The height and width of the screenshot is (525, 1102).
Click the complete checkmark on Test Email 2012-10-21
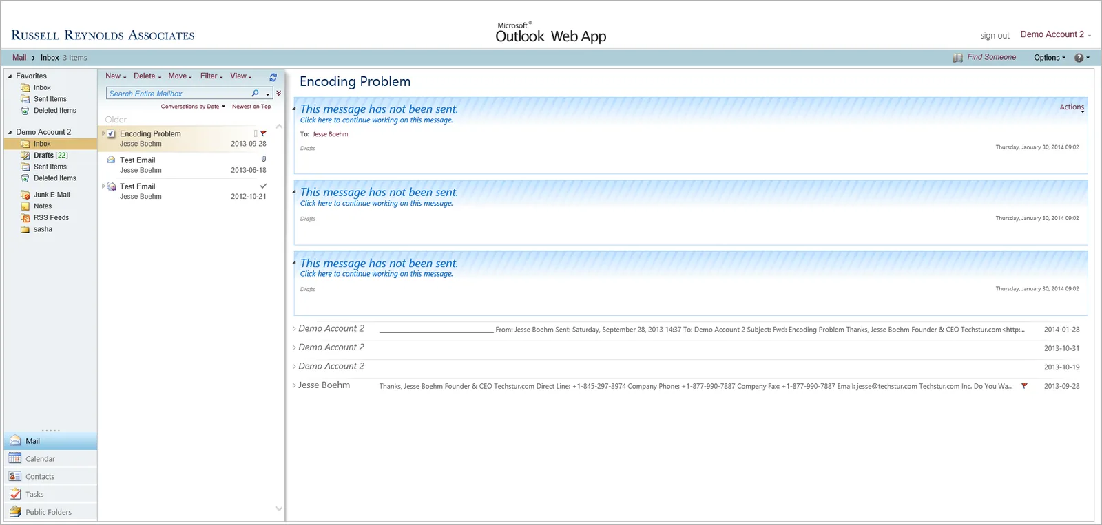point(263,186)
